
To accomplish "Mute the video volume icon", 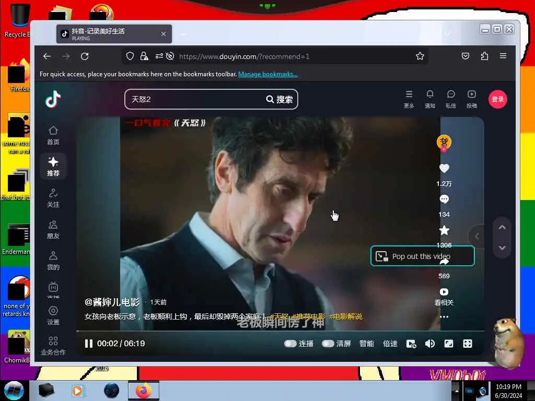I will point(430,344).
